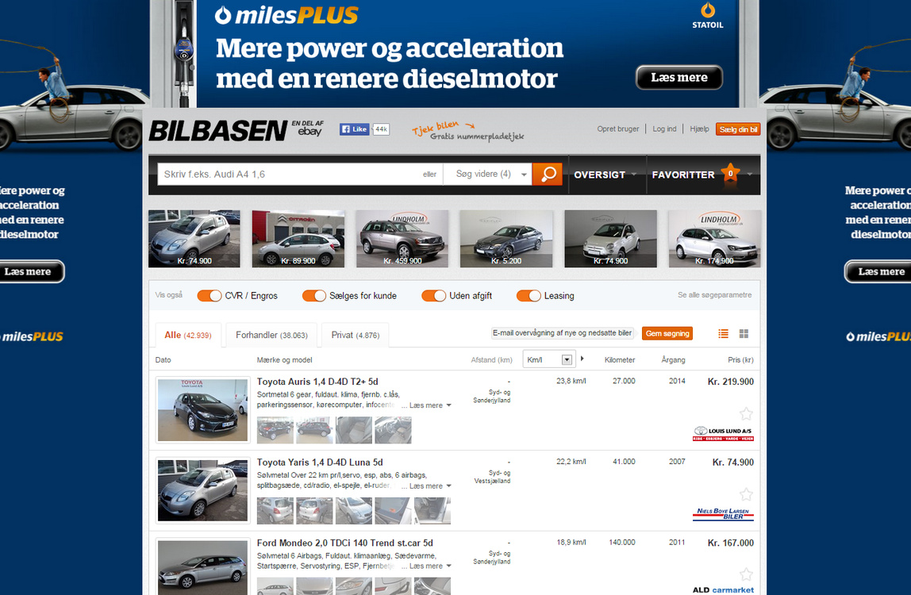Open the Km/l column dropdown
The image size is (911, 595).
548,359
